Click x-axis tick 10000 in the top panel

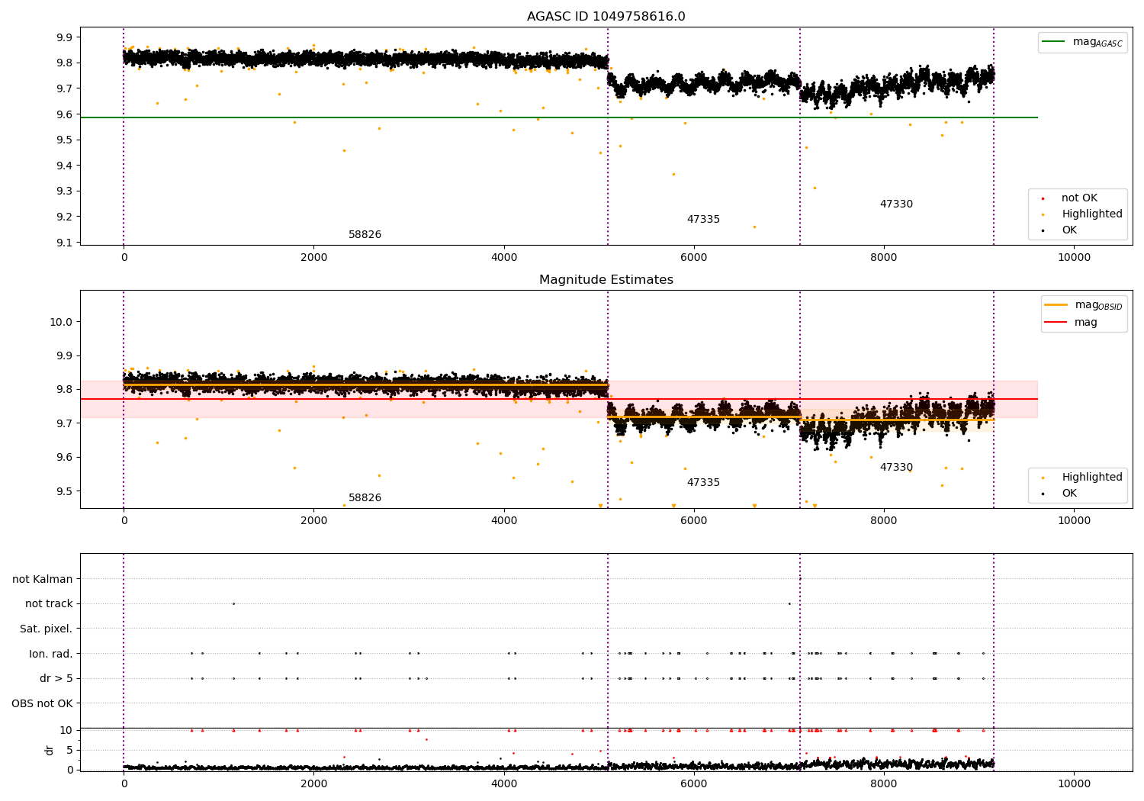pos(1074,258)
